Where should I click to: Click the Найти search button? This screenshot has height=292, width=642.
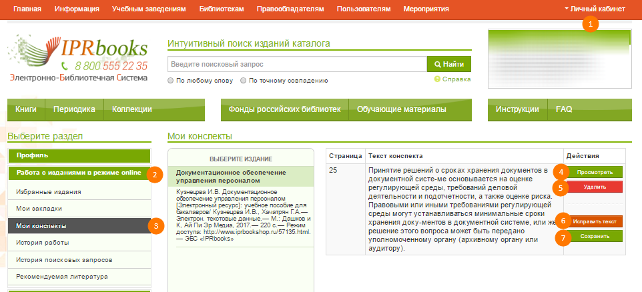[x=448, y=64]
